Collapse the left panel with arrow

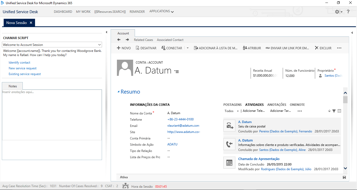pyautogui.click(x=106, y=32)
